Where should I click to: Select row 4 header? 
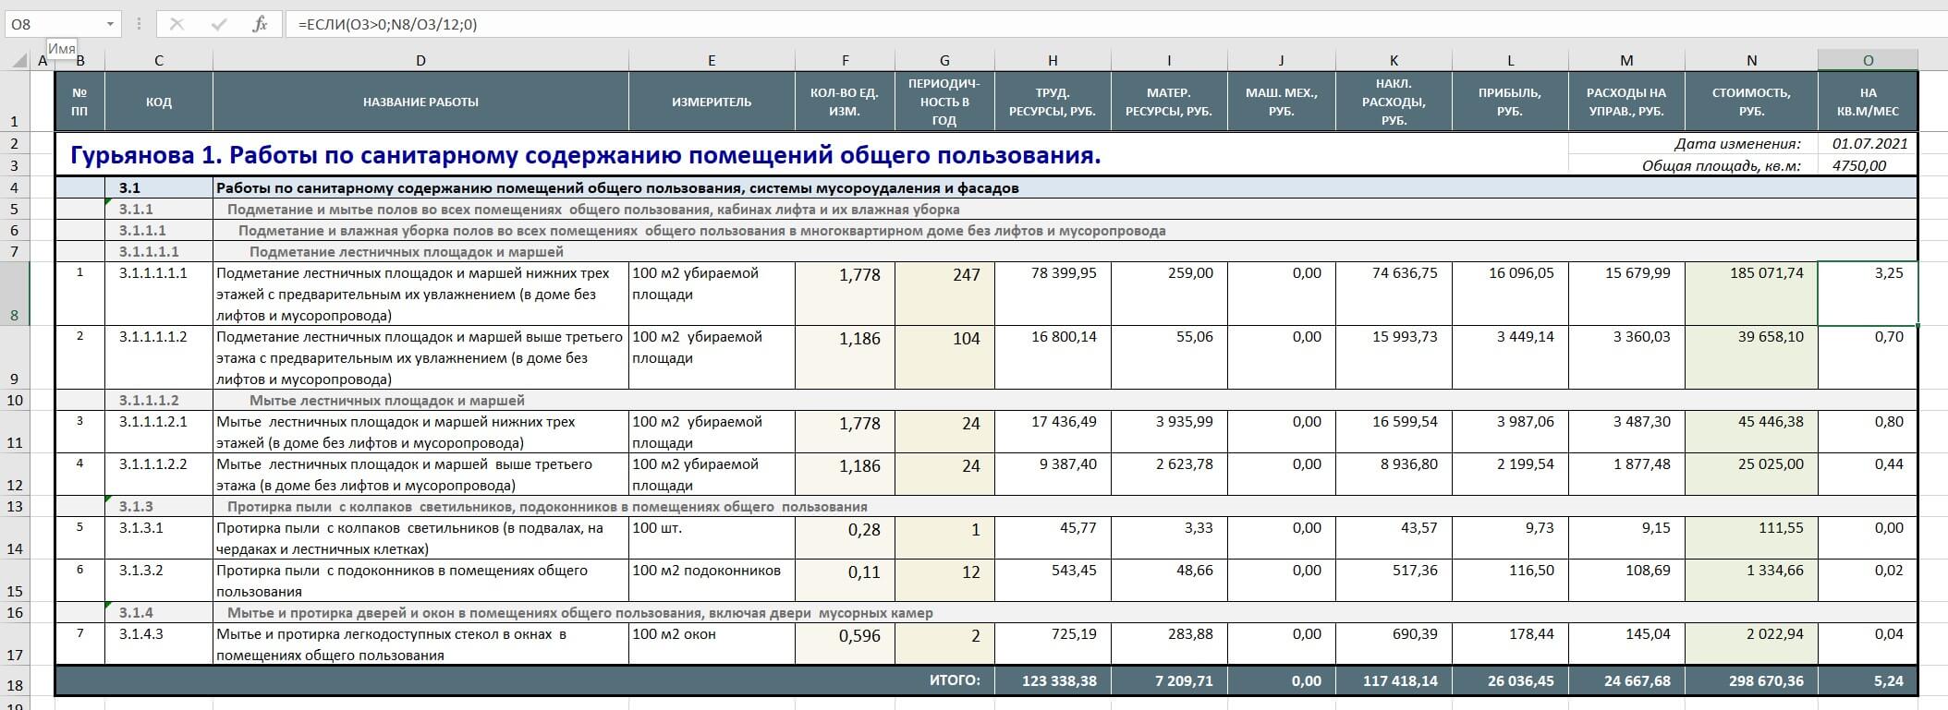(x=15, y=187)
